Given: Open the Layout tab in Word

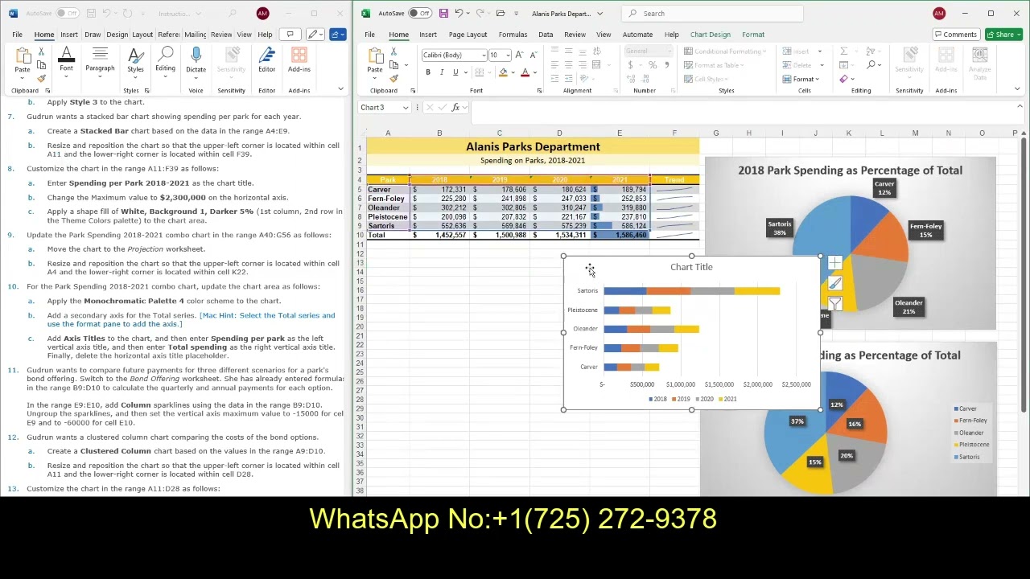Looking at the screenshot, I should tap(142, 35).
